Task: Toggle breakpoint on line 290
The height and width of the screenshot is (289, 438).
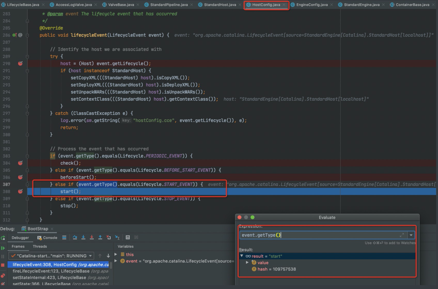Action: click(20, 63)
